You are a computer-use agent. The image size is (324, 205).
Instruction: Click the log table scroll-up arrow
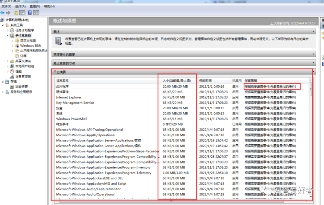coord(311,80)
